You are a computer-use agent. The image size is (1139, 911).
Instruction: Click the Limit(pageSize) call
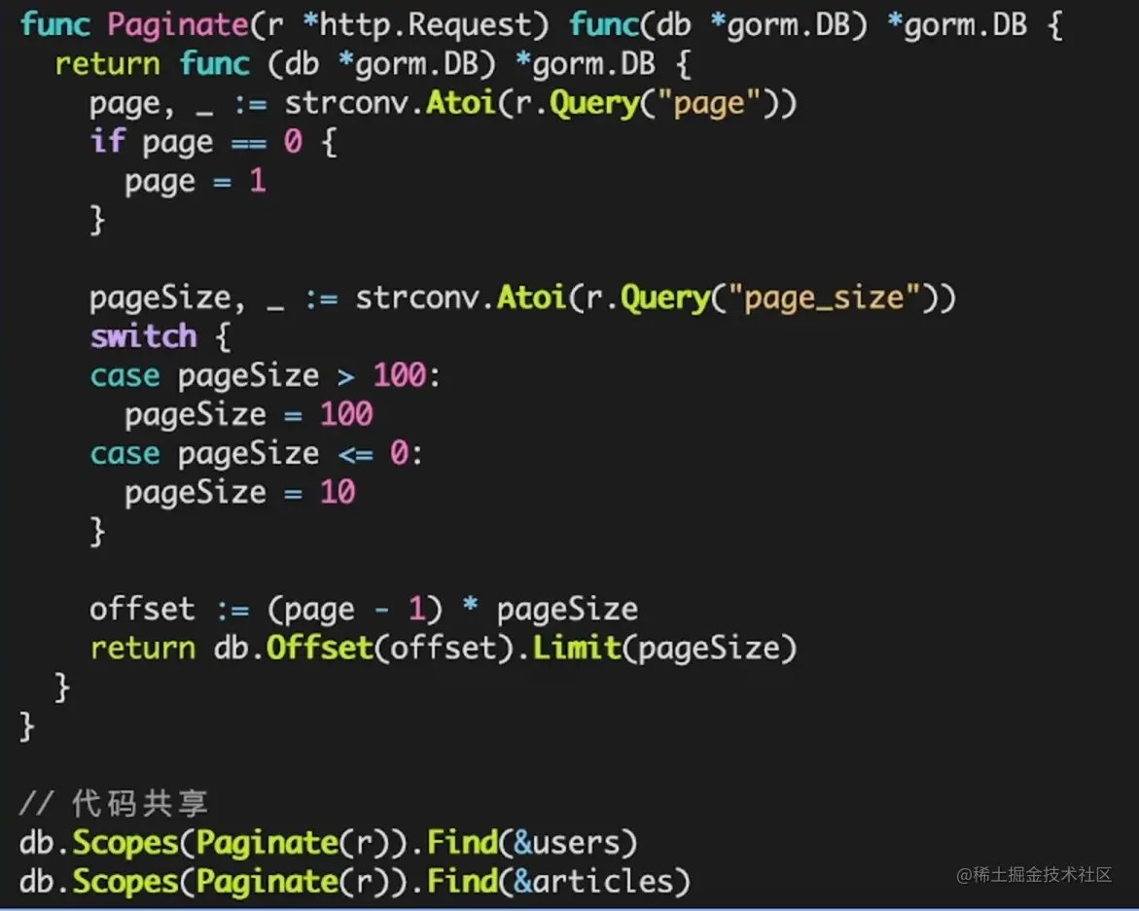[664, 648]
